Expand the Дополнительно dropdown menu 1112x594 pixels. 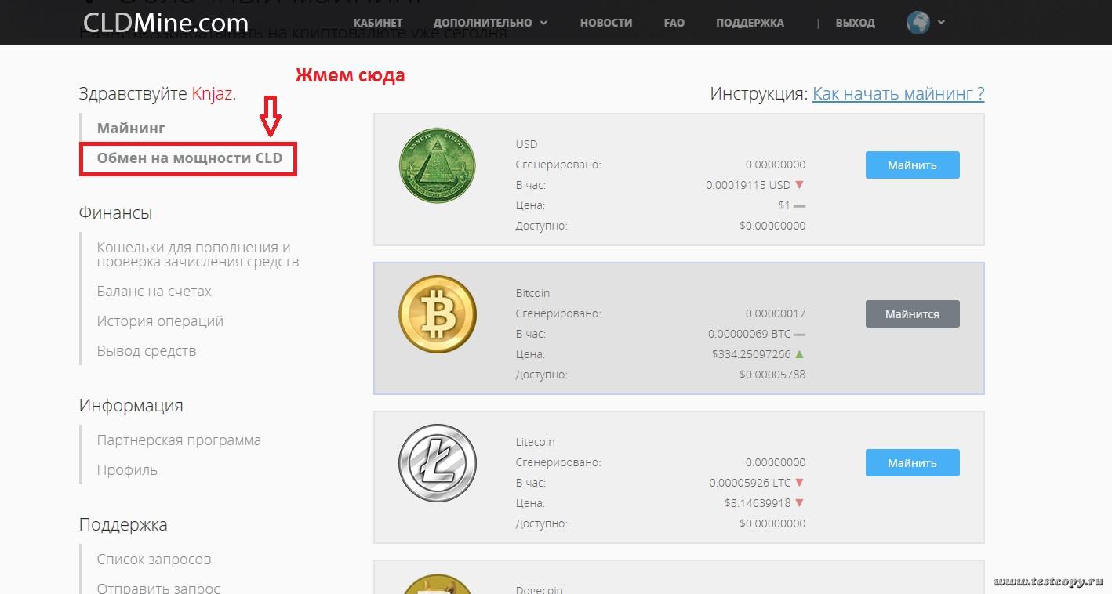pos(490,23)
